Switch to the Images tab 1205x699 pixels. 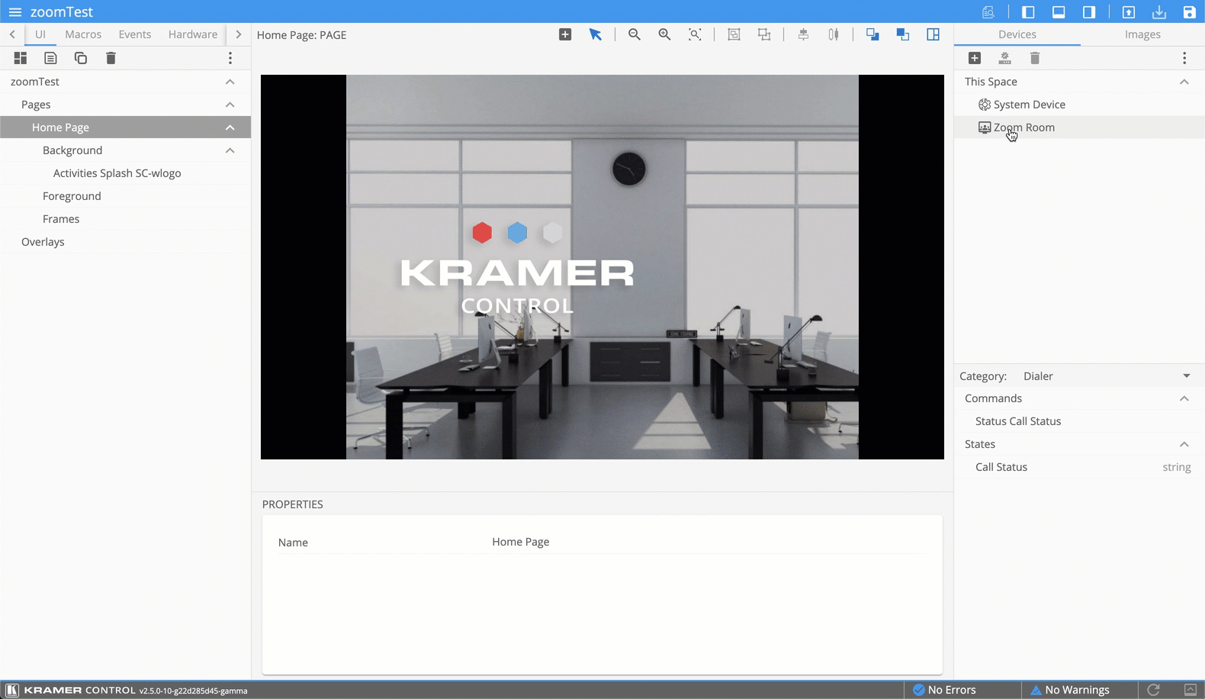[1142, 34]
